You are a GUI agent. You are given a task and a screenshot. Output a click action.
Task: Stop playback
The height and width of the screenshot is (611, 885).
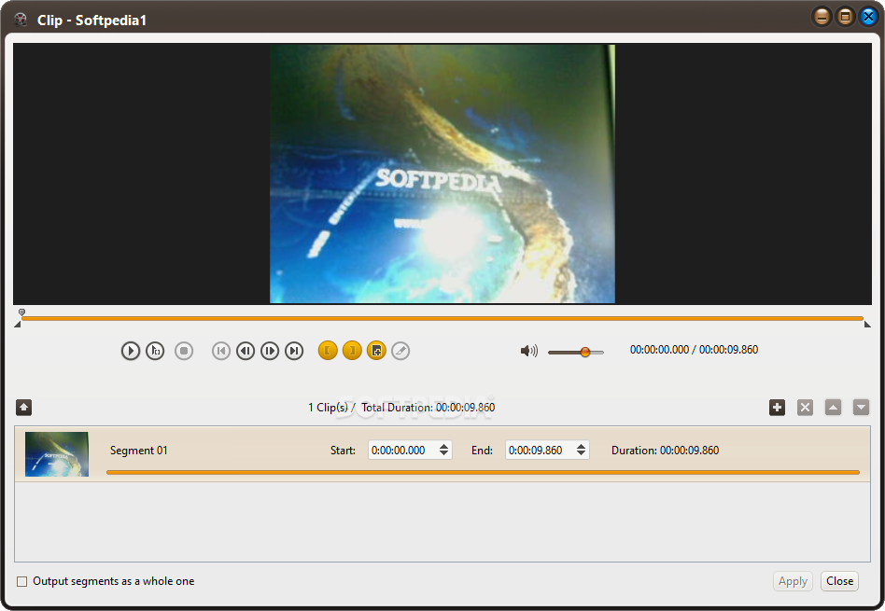(183, 351)
